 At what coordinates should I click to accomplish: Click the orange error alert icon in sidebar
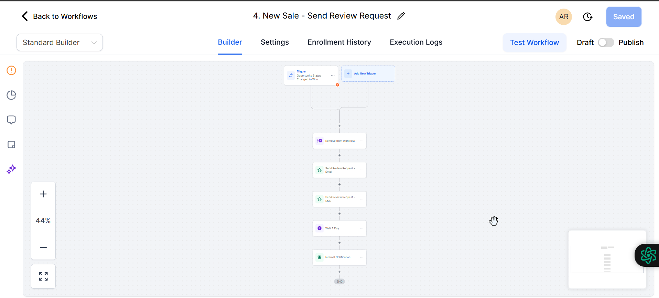(11, 70)
